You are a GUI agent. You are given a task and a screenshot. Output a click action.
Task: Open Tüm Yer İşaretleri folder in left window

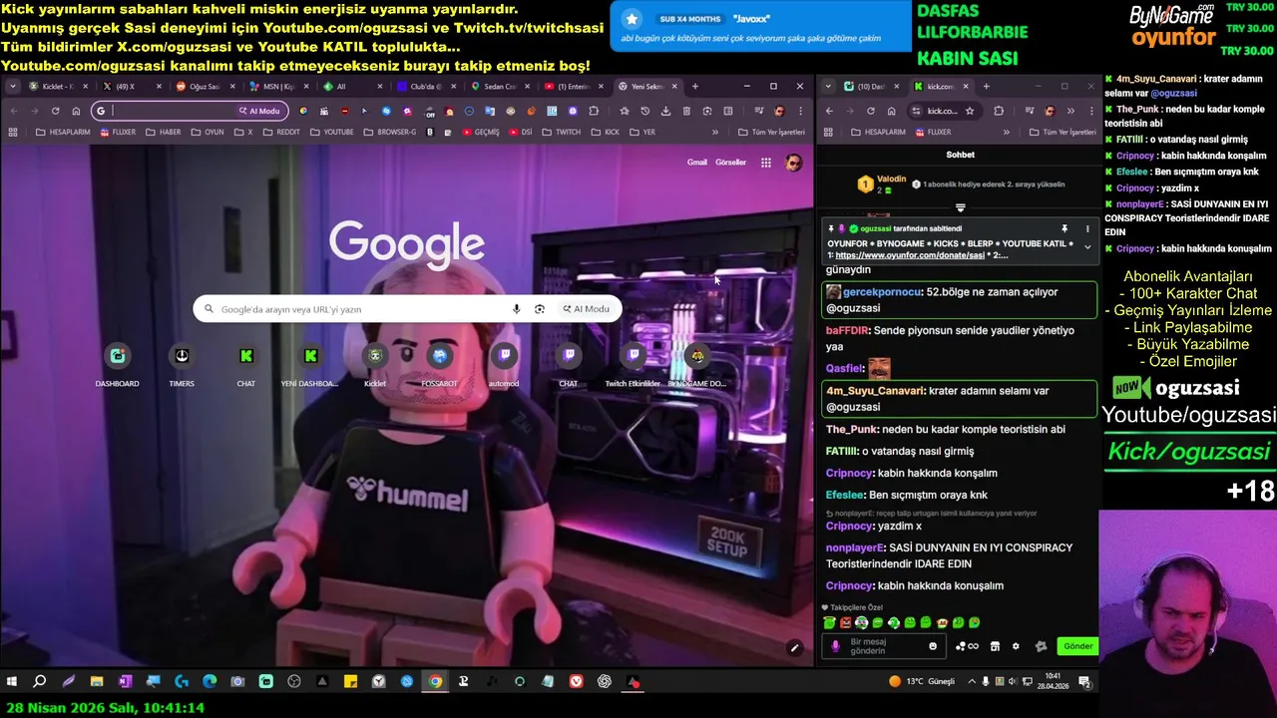pos(771,132)
